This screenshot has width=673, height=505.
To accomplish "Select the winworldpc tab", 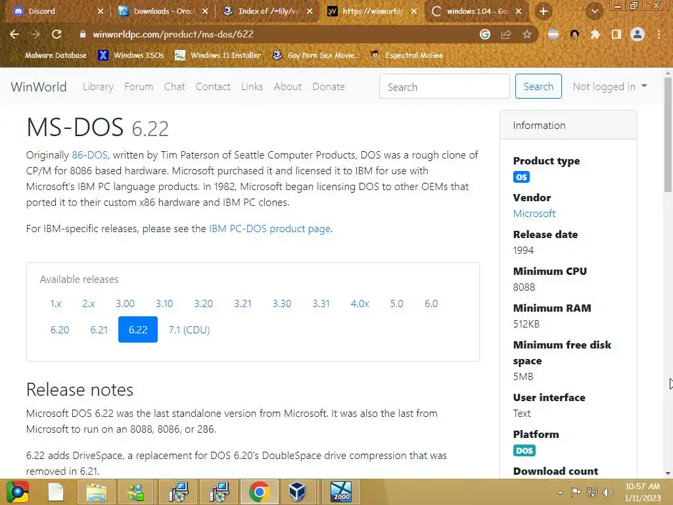I will click(x=373, y=12).
